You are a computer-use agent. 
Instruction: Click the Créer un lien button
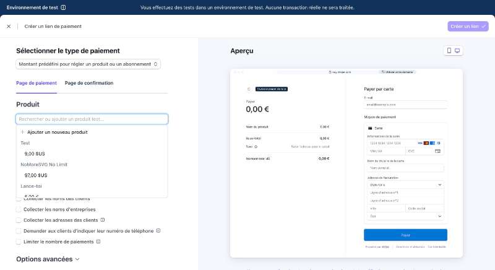(x=468, y=27)
